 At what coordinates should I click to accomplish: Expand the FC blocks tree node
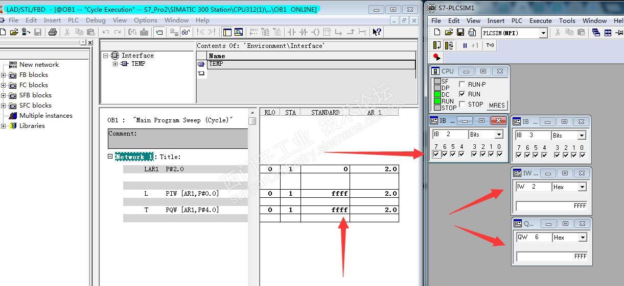4,85
